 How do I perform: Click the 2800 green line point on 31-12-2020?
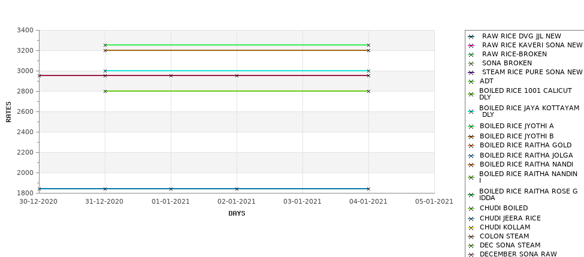(105, 91)
